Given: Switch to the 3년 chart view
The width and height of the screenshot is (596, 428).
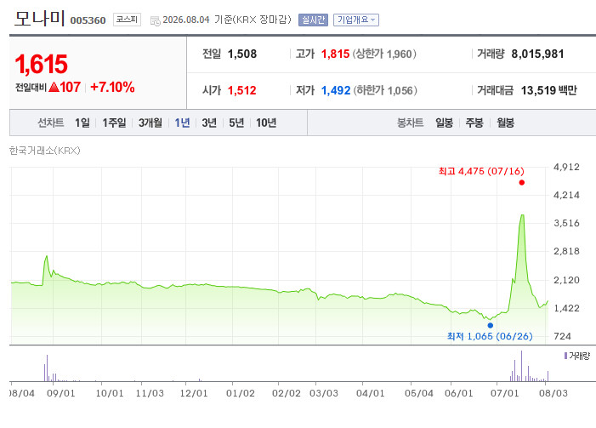Looking at the screenshot, I should (209, 123).
